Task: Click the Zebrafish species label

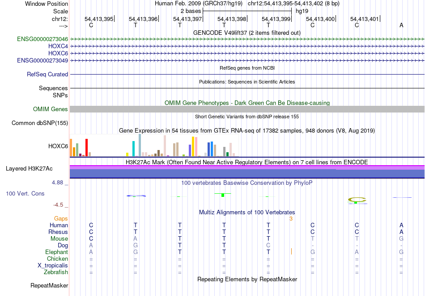Action: [x=56, y=272]
